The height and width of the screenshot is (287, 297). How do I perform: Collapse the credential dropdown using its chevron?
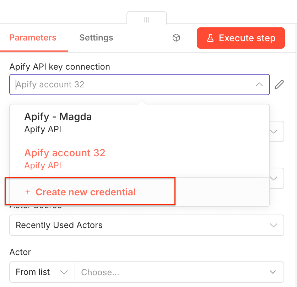(x=259, y=84)
